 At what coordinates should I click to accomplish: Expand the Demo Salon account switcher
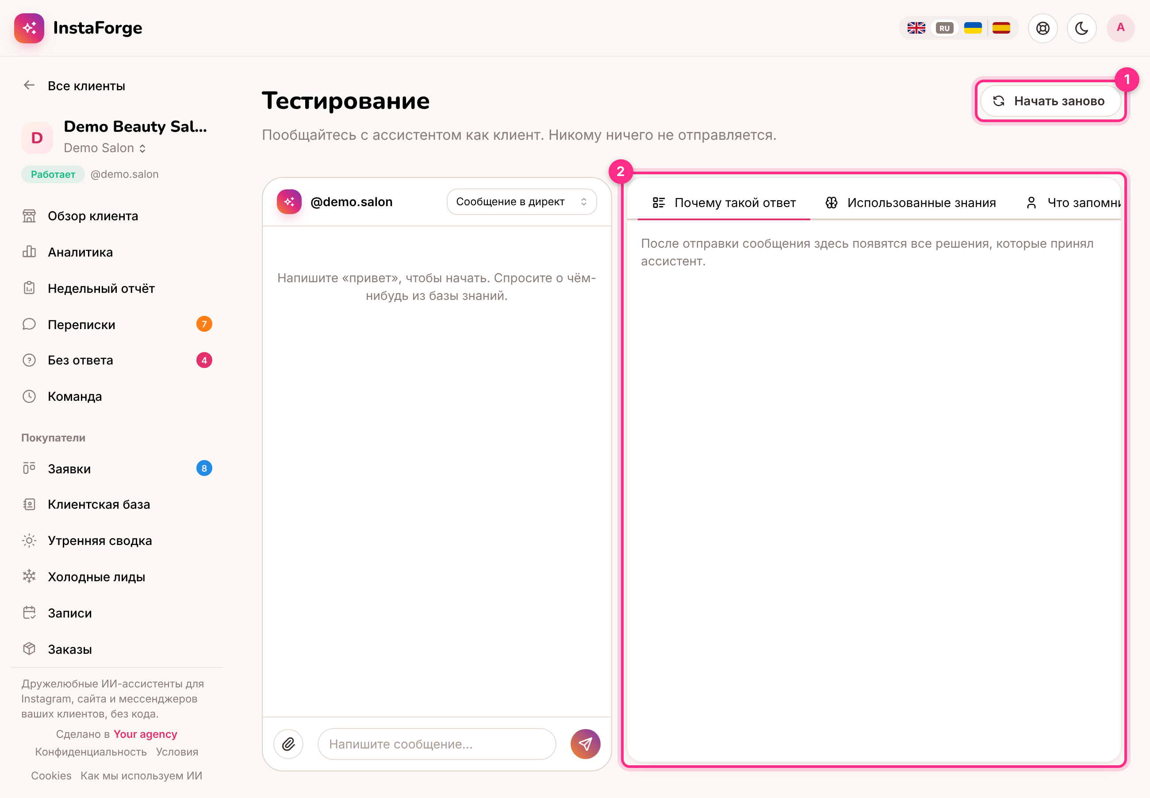click(x=105, y=148)
